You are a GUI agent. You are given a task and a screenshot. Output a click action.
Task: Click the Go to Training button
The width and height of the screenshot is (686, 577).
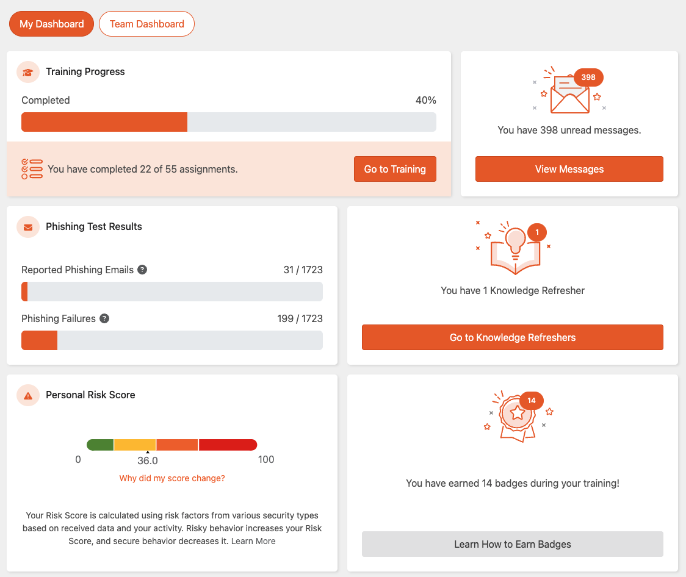[395, 169]
